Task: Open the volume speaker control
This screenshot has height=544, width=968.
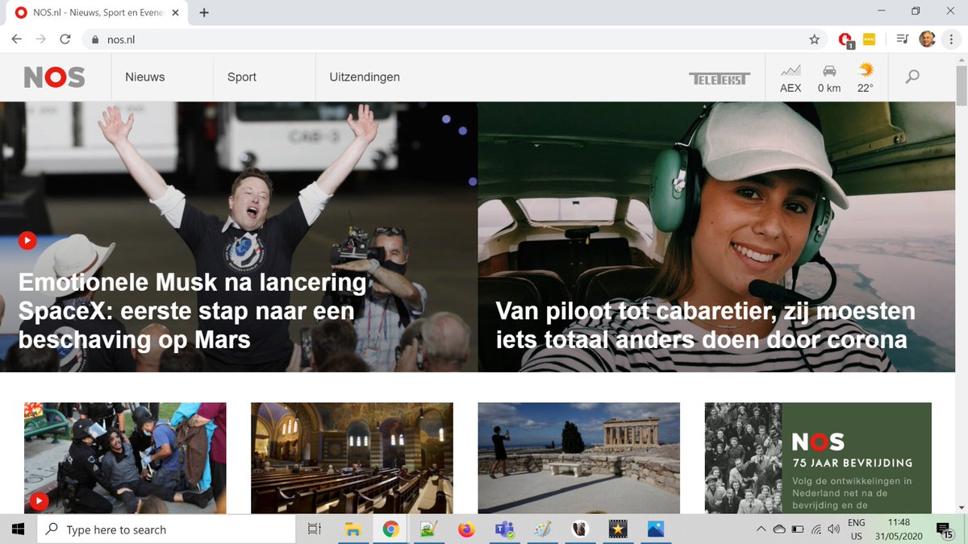Action: (833, 529)
